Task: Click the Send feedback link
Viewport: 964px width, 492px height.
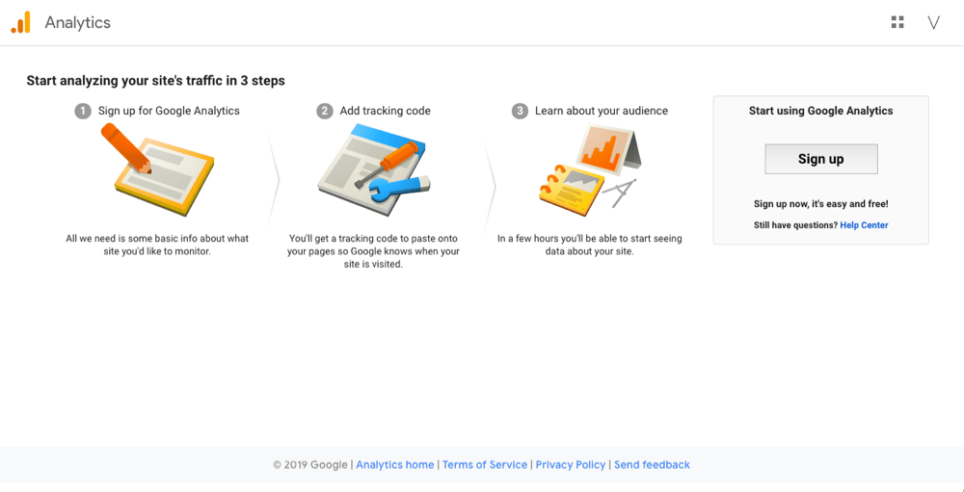Action: pyautogui.click(x=652, y=465)
